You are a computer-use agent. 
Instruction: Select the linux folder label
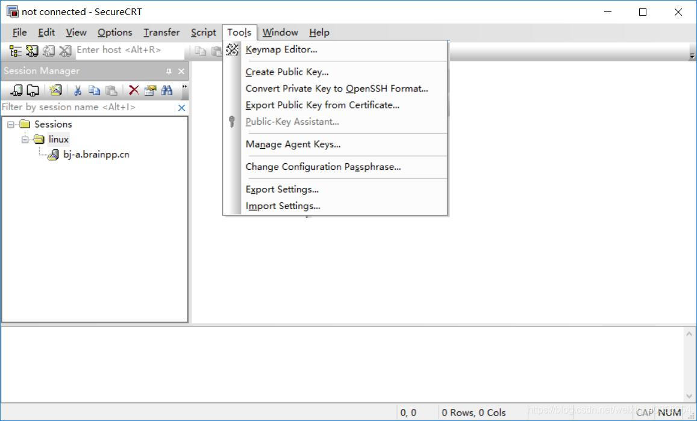point(58,139)
